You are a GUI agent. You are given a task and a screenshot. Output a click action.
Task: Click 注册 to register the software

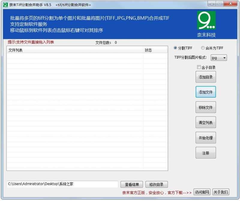[x=205, y=152]
